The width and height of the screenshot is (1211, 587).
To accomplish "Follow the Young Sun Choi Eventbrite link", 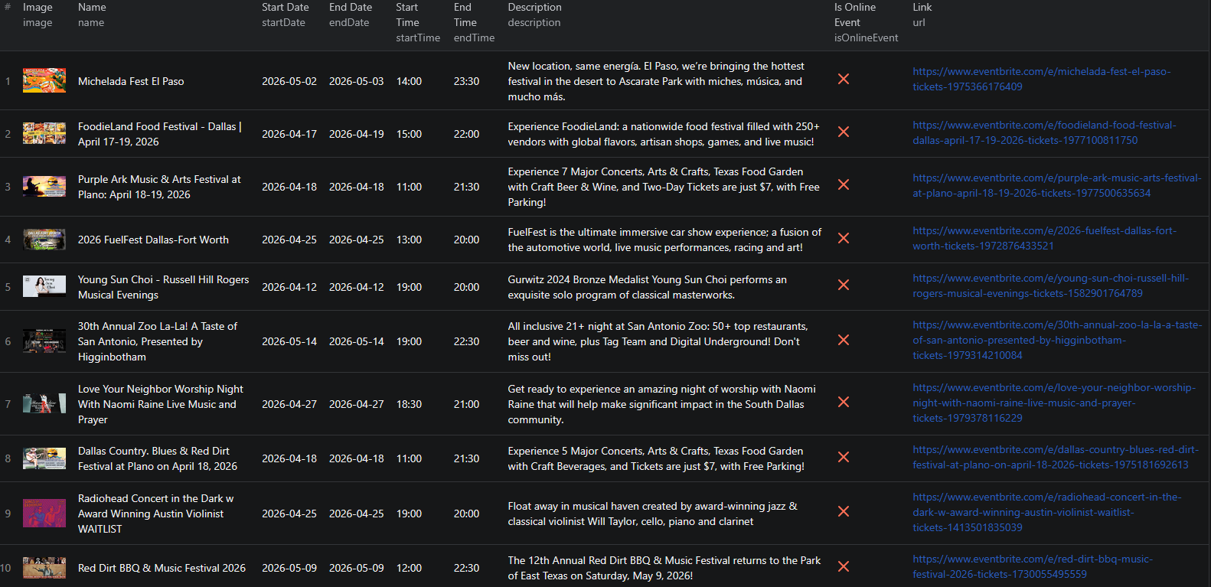I will click(1049, 286).
